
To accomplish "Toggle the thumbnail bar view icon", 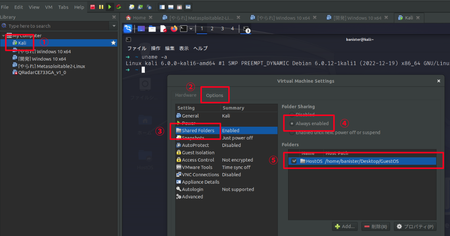I will coord(171,7).
